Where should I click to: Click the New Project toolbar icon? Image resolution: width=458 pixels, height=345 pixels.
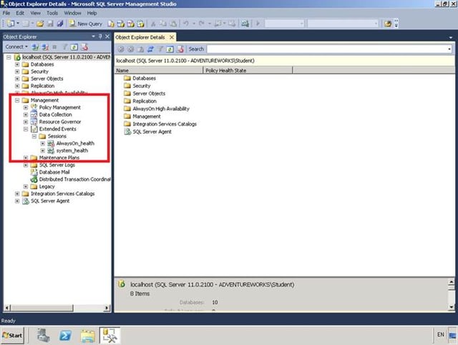11,24
